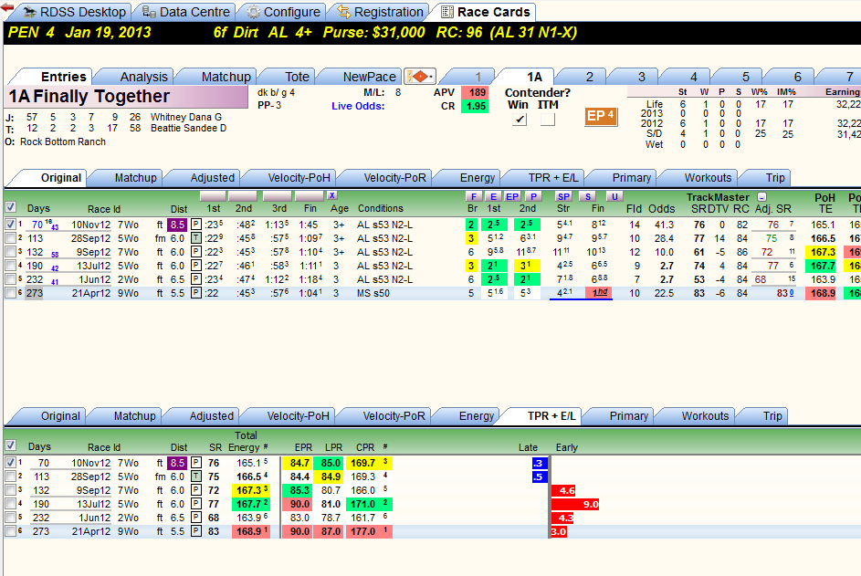Click the '1A Finally Together' horse name

tap(89, 97)
